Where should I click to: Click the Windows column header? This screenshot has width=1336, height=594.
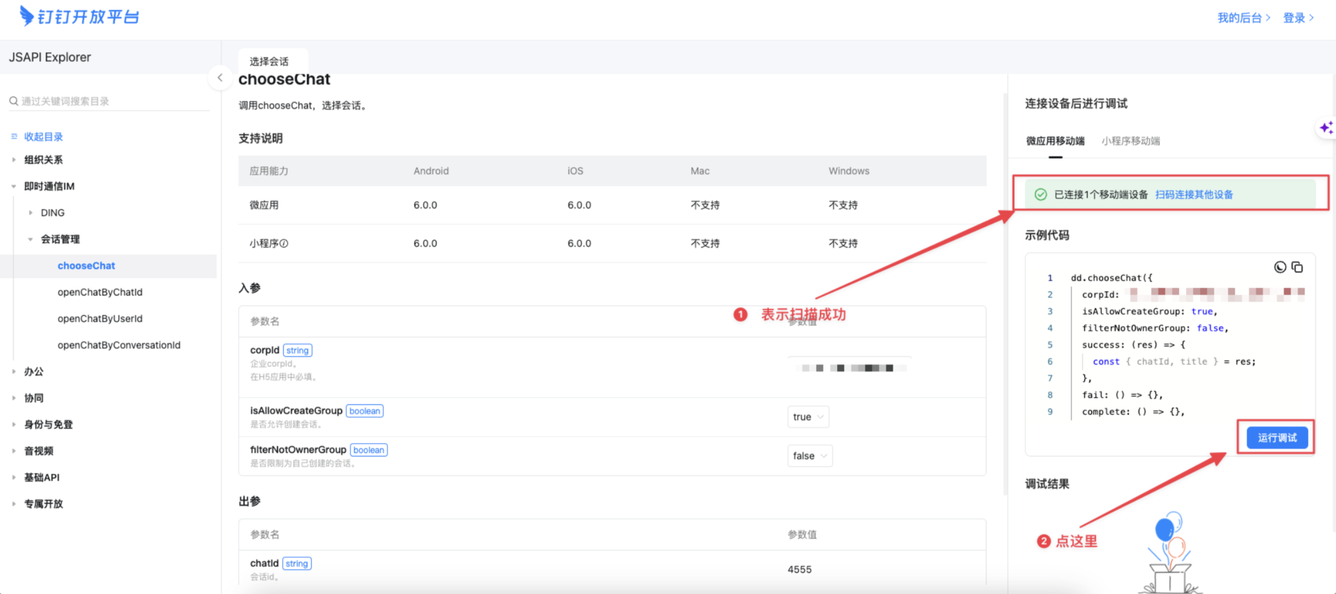[849, 171]
